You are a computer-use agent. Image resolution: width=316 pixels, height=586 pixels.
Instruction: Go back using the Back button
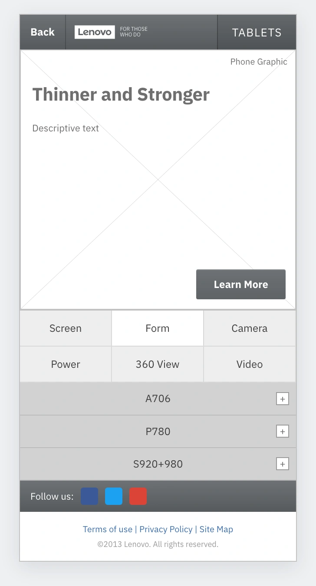coord(43,32)
